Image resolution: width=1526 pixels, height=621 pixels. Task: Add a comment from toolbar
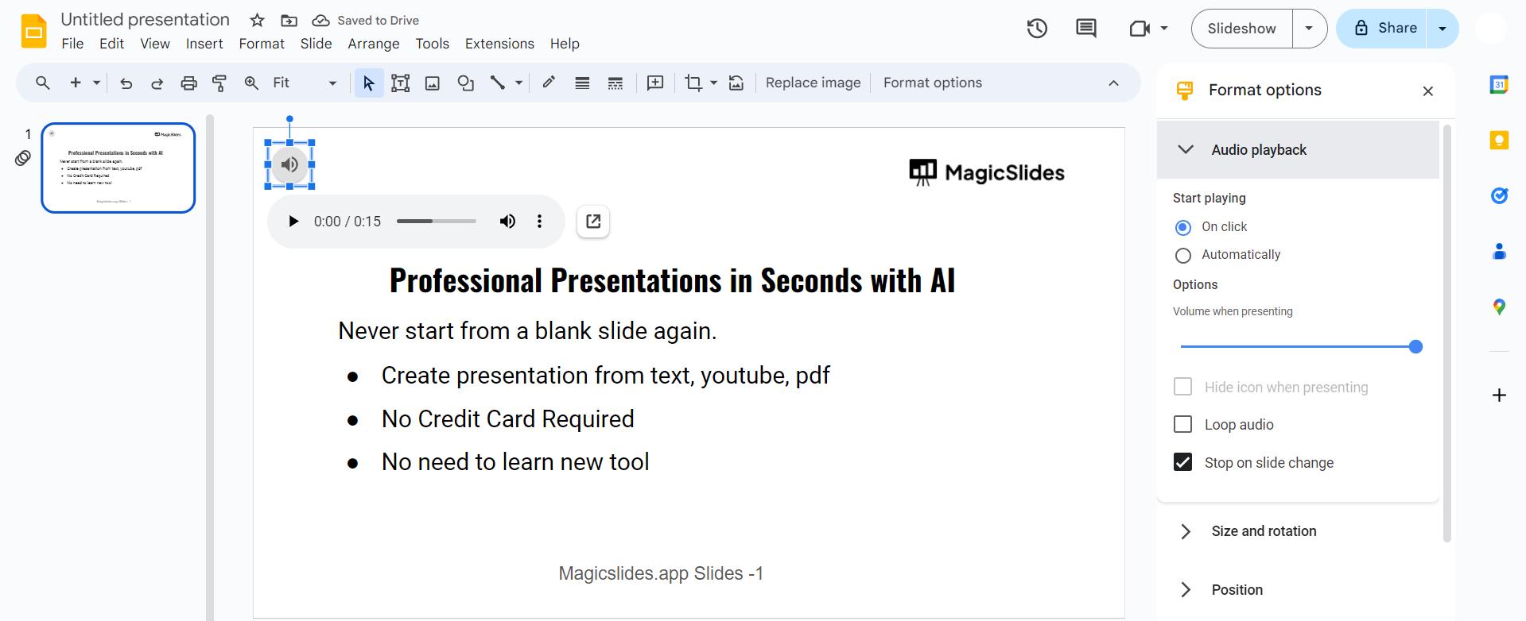655,83
